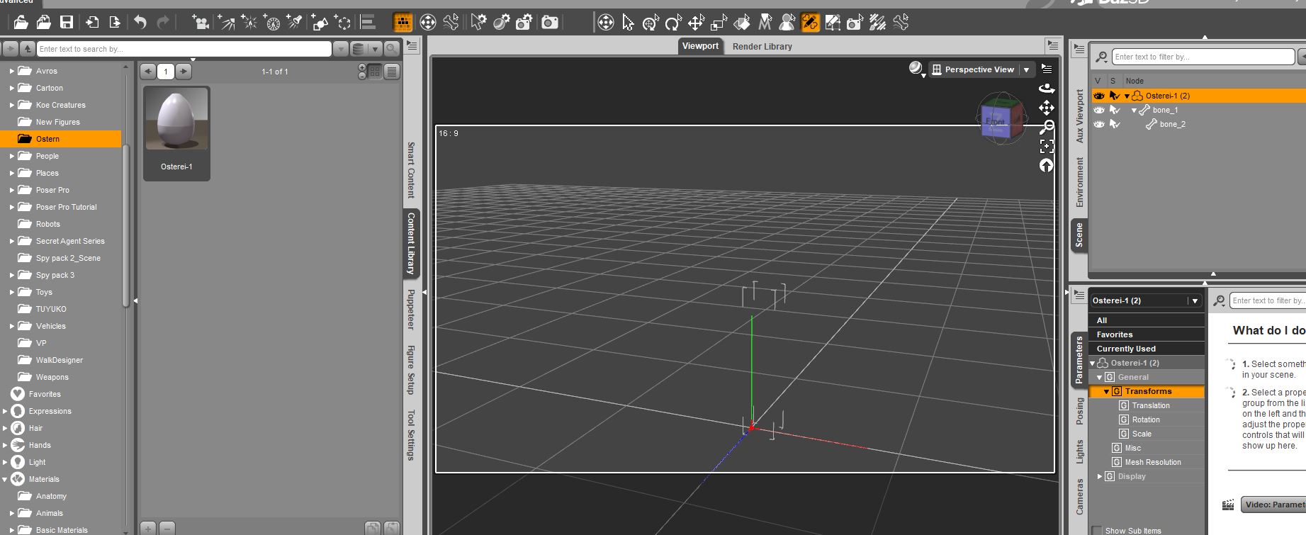Click the Osterei-1 egg thumbnail
The width and height of the screenshot is (1306, 535).
coord(176,120)
